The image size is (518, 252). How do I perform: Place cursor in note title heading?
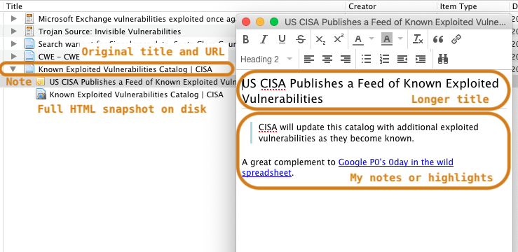370,91
